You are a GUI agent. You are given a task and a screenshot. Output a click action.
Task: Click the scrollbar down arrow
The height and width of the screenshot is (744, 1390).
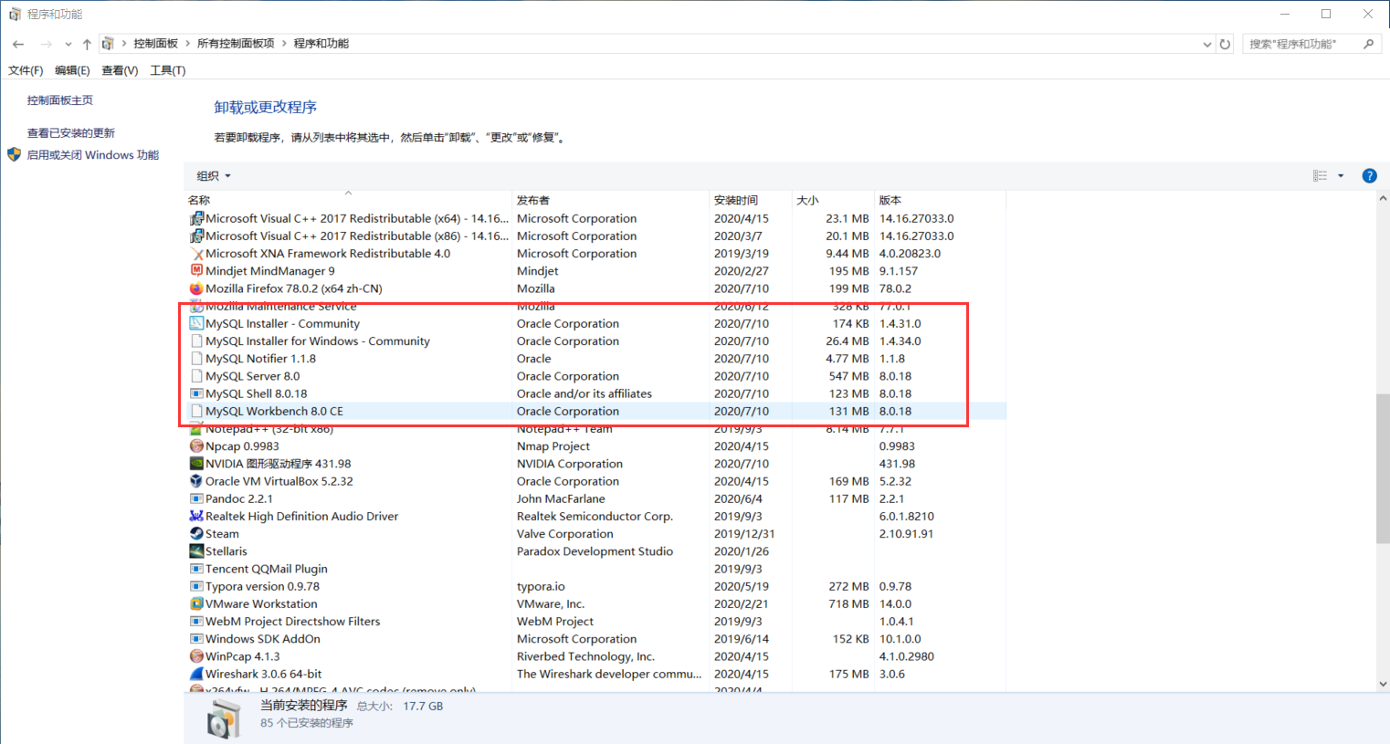1383,684
